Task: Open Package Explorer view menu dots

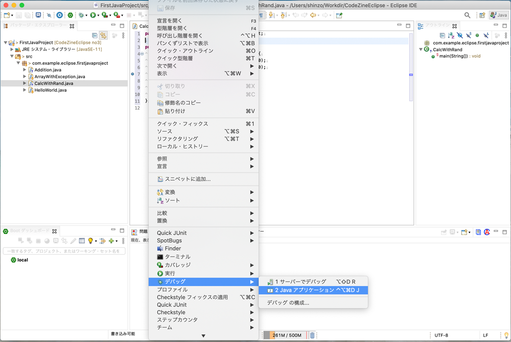Action: [x=123, y=35]
